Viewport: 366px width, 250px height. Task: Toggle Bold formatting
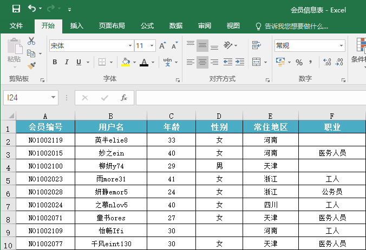55,63
